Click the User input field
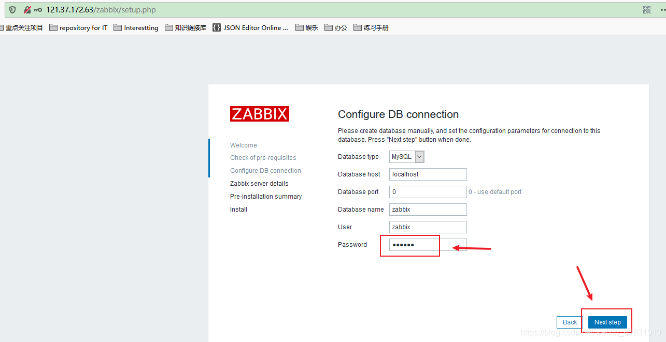 428,227
